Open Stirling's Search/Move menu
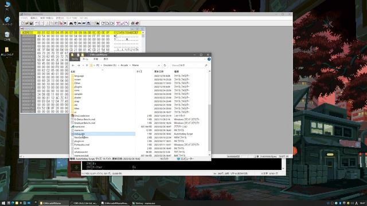The image size is (367, 206). click(x=46, y=18)
